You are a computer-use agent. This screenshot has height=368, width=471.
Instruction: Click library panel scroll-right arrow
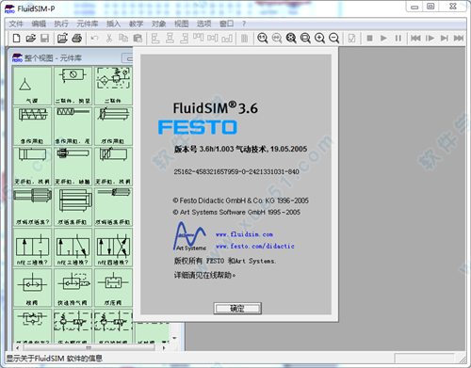(x=164, y=347)
